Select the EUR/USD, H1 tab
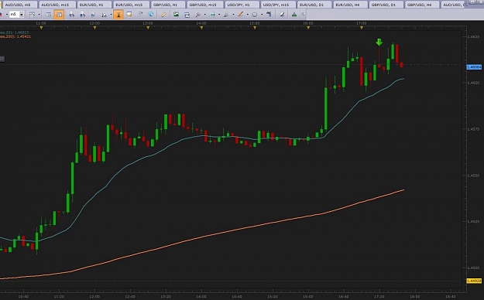This screenshot has width=484, height=300. [94, 5]
